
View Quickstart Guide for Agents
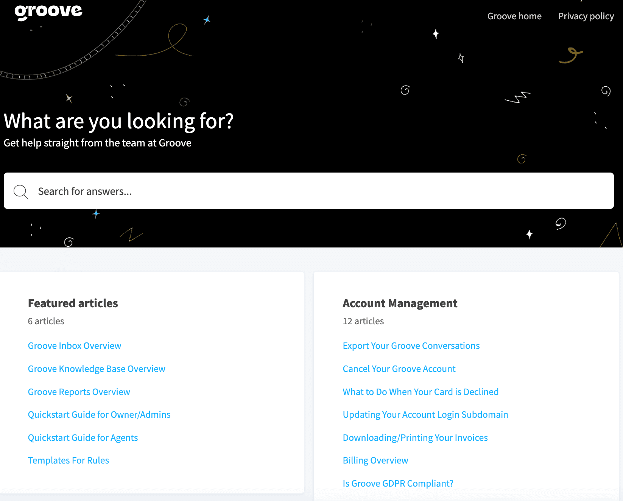point(83,437)
